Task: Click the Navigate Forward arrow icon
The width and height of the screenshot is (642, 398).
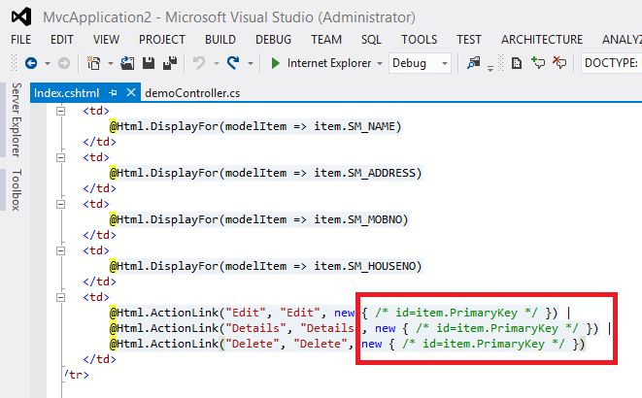Action: coord(64,63)
